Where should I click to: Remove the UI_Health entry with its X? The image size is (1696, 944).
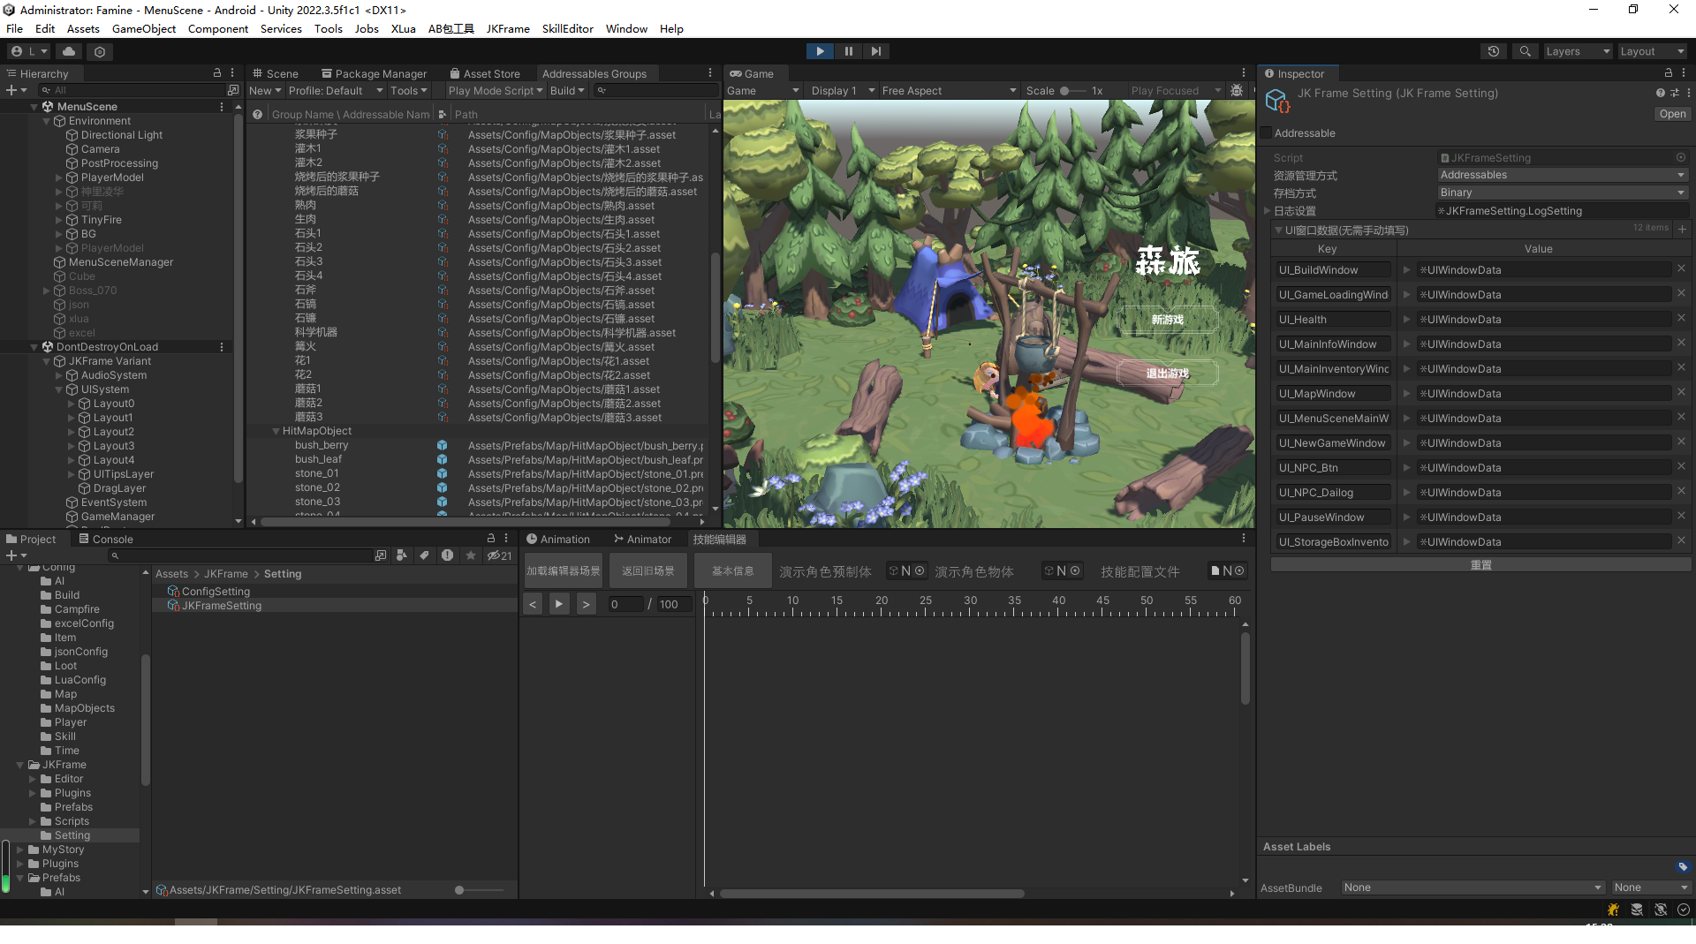click(1681, 318)
